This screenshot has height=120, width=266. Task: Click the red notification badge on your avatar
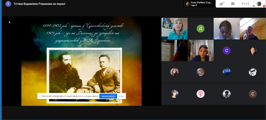(264, 6)
